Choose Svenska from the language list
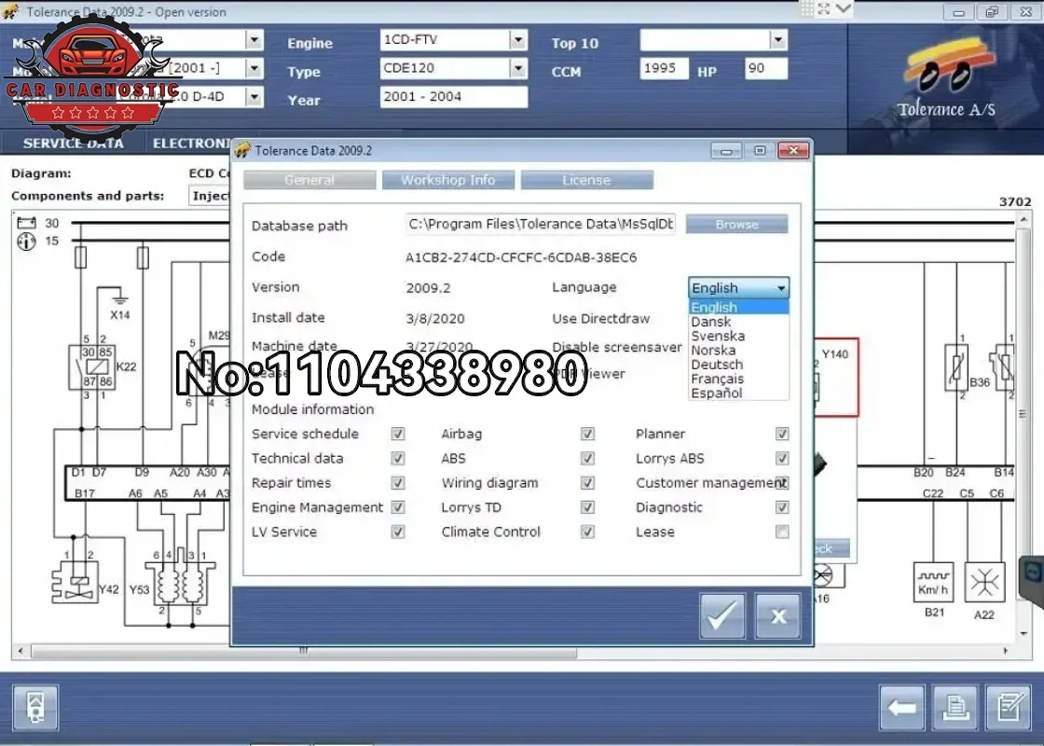Screen dimensions: 1044x746 click(x=738, y=337)
